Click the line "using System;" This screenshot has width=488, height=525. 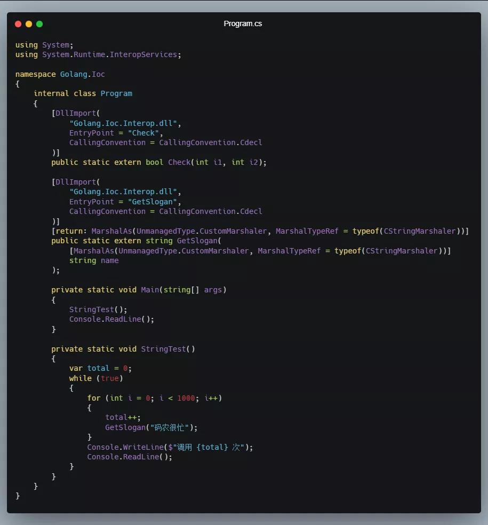[x=44, y=45]
